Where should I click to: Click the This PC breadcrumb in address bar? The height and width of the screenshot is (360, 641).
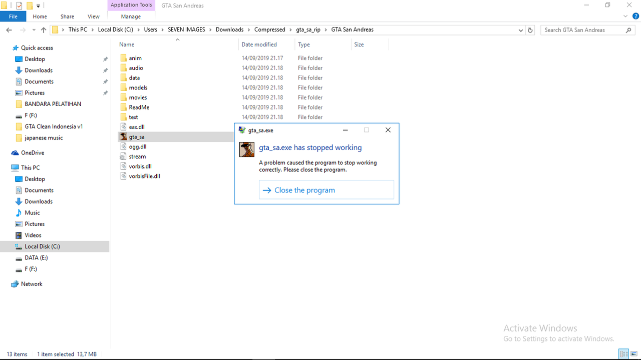(78, 30)
